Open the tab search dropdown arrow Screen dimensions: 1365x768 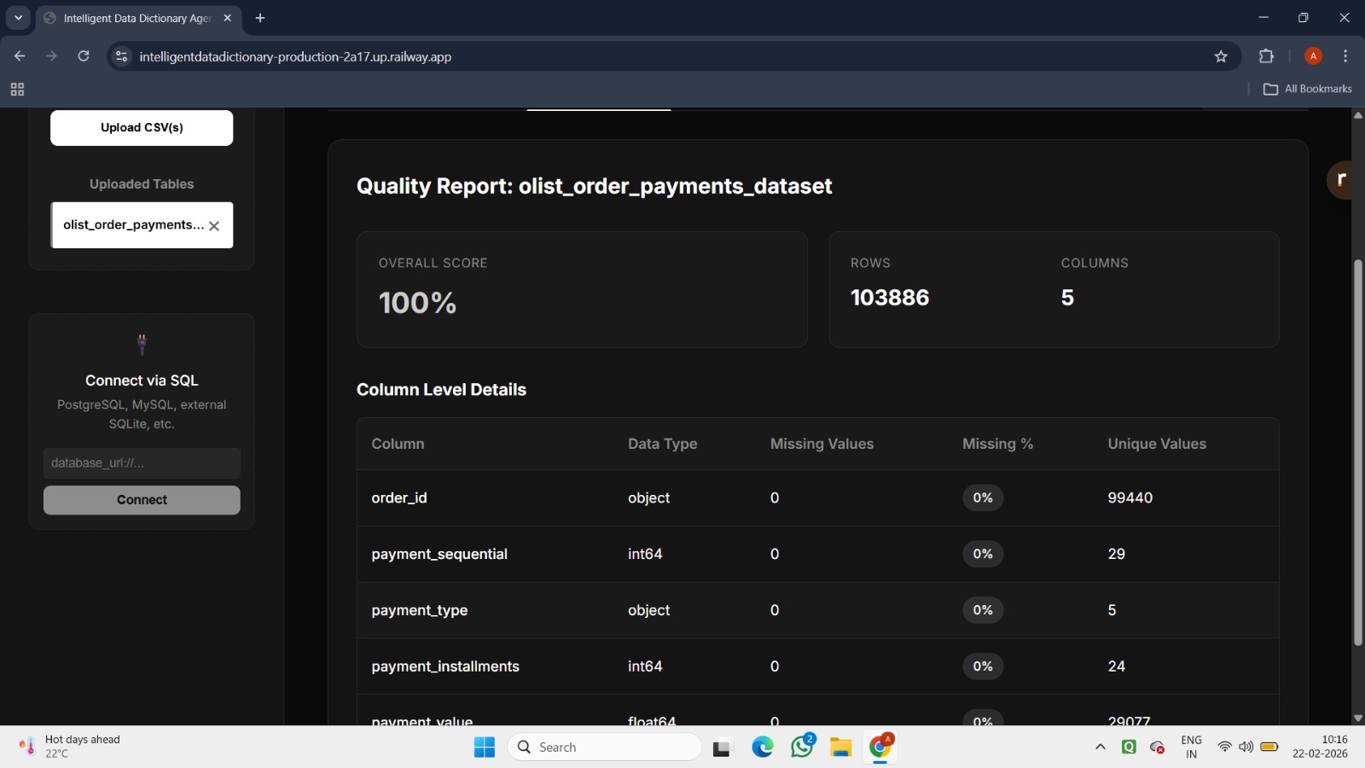(18, 18)
